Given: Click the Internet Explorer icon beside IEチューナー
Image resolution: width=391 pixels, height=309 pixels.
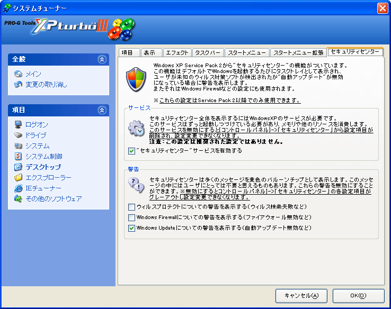Looking at the screenshot, I should tap(18, 188).
